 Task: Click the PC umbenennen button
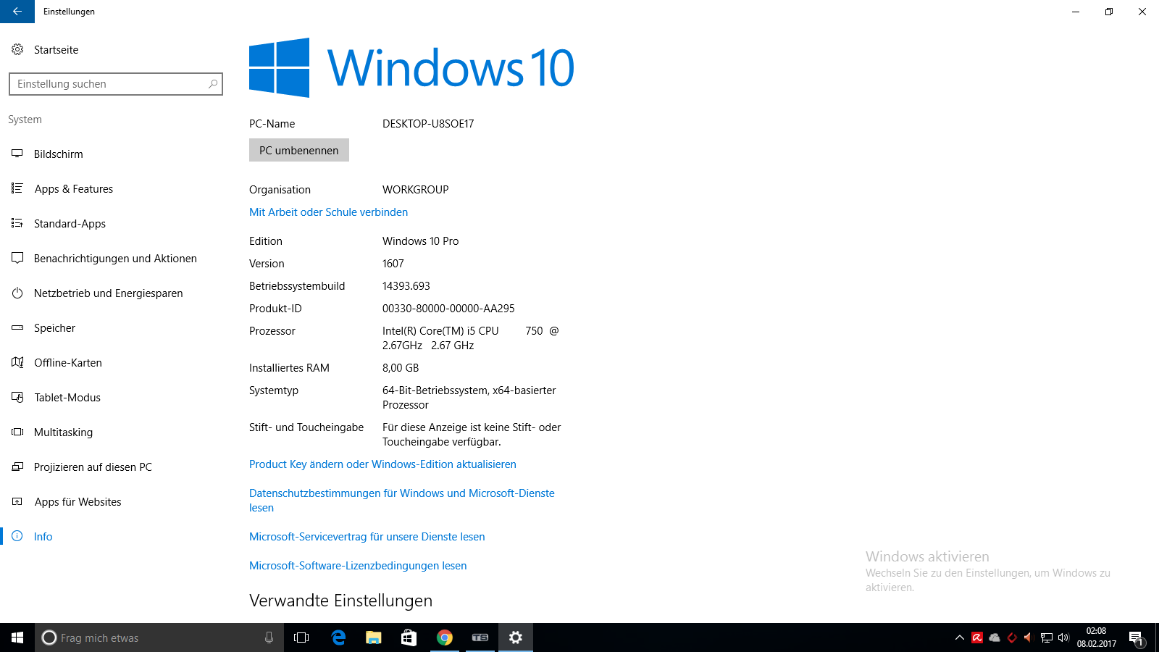[x=299, y=150]
